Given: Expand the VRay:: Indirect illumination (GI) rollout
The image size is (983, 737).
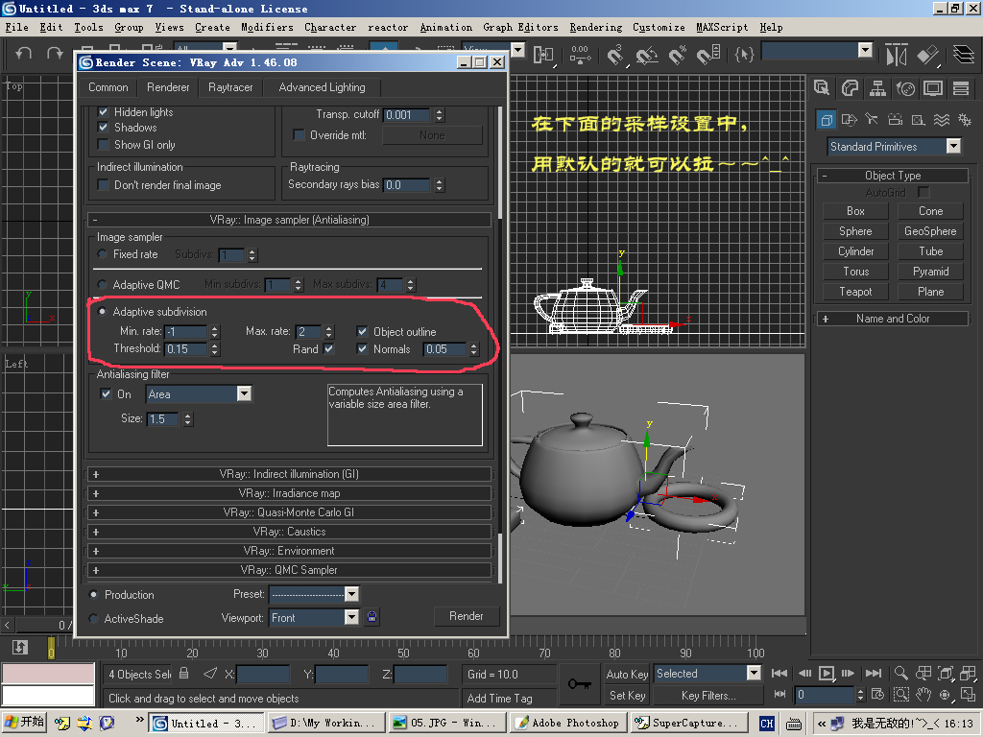Looking at the screenshot, I should point(289,474).
